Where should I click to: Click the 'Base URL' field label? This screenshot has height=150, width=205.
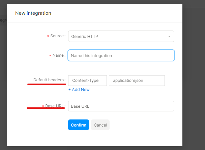55,106
